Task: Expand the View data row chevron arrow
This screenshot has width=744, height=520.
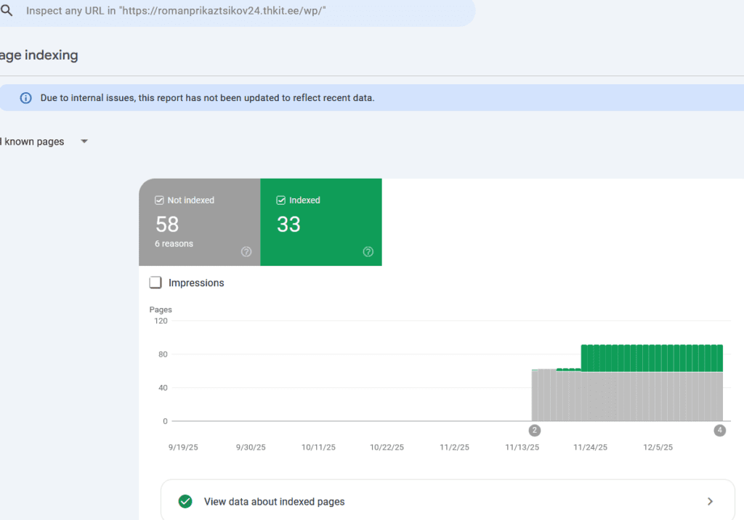Action: coord(710,501)
